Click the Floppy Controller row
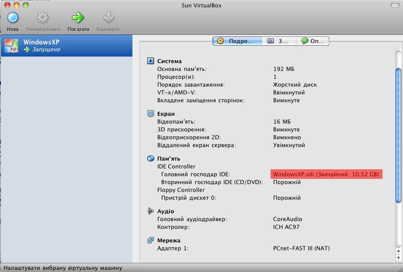The image size is (403, 272). pyautogui.click(x=181, y=190)
